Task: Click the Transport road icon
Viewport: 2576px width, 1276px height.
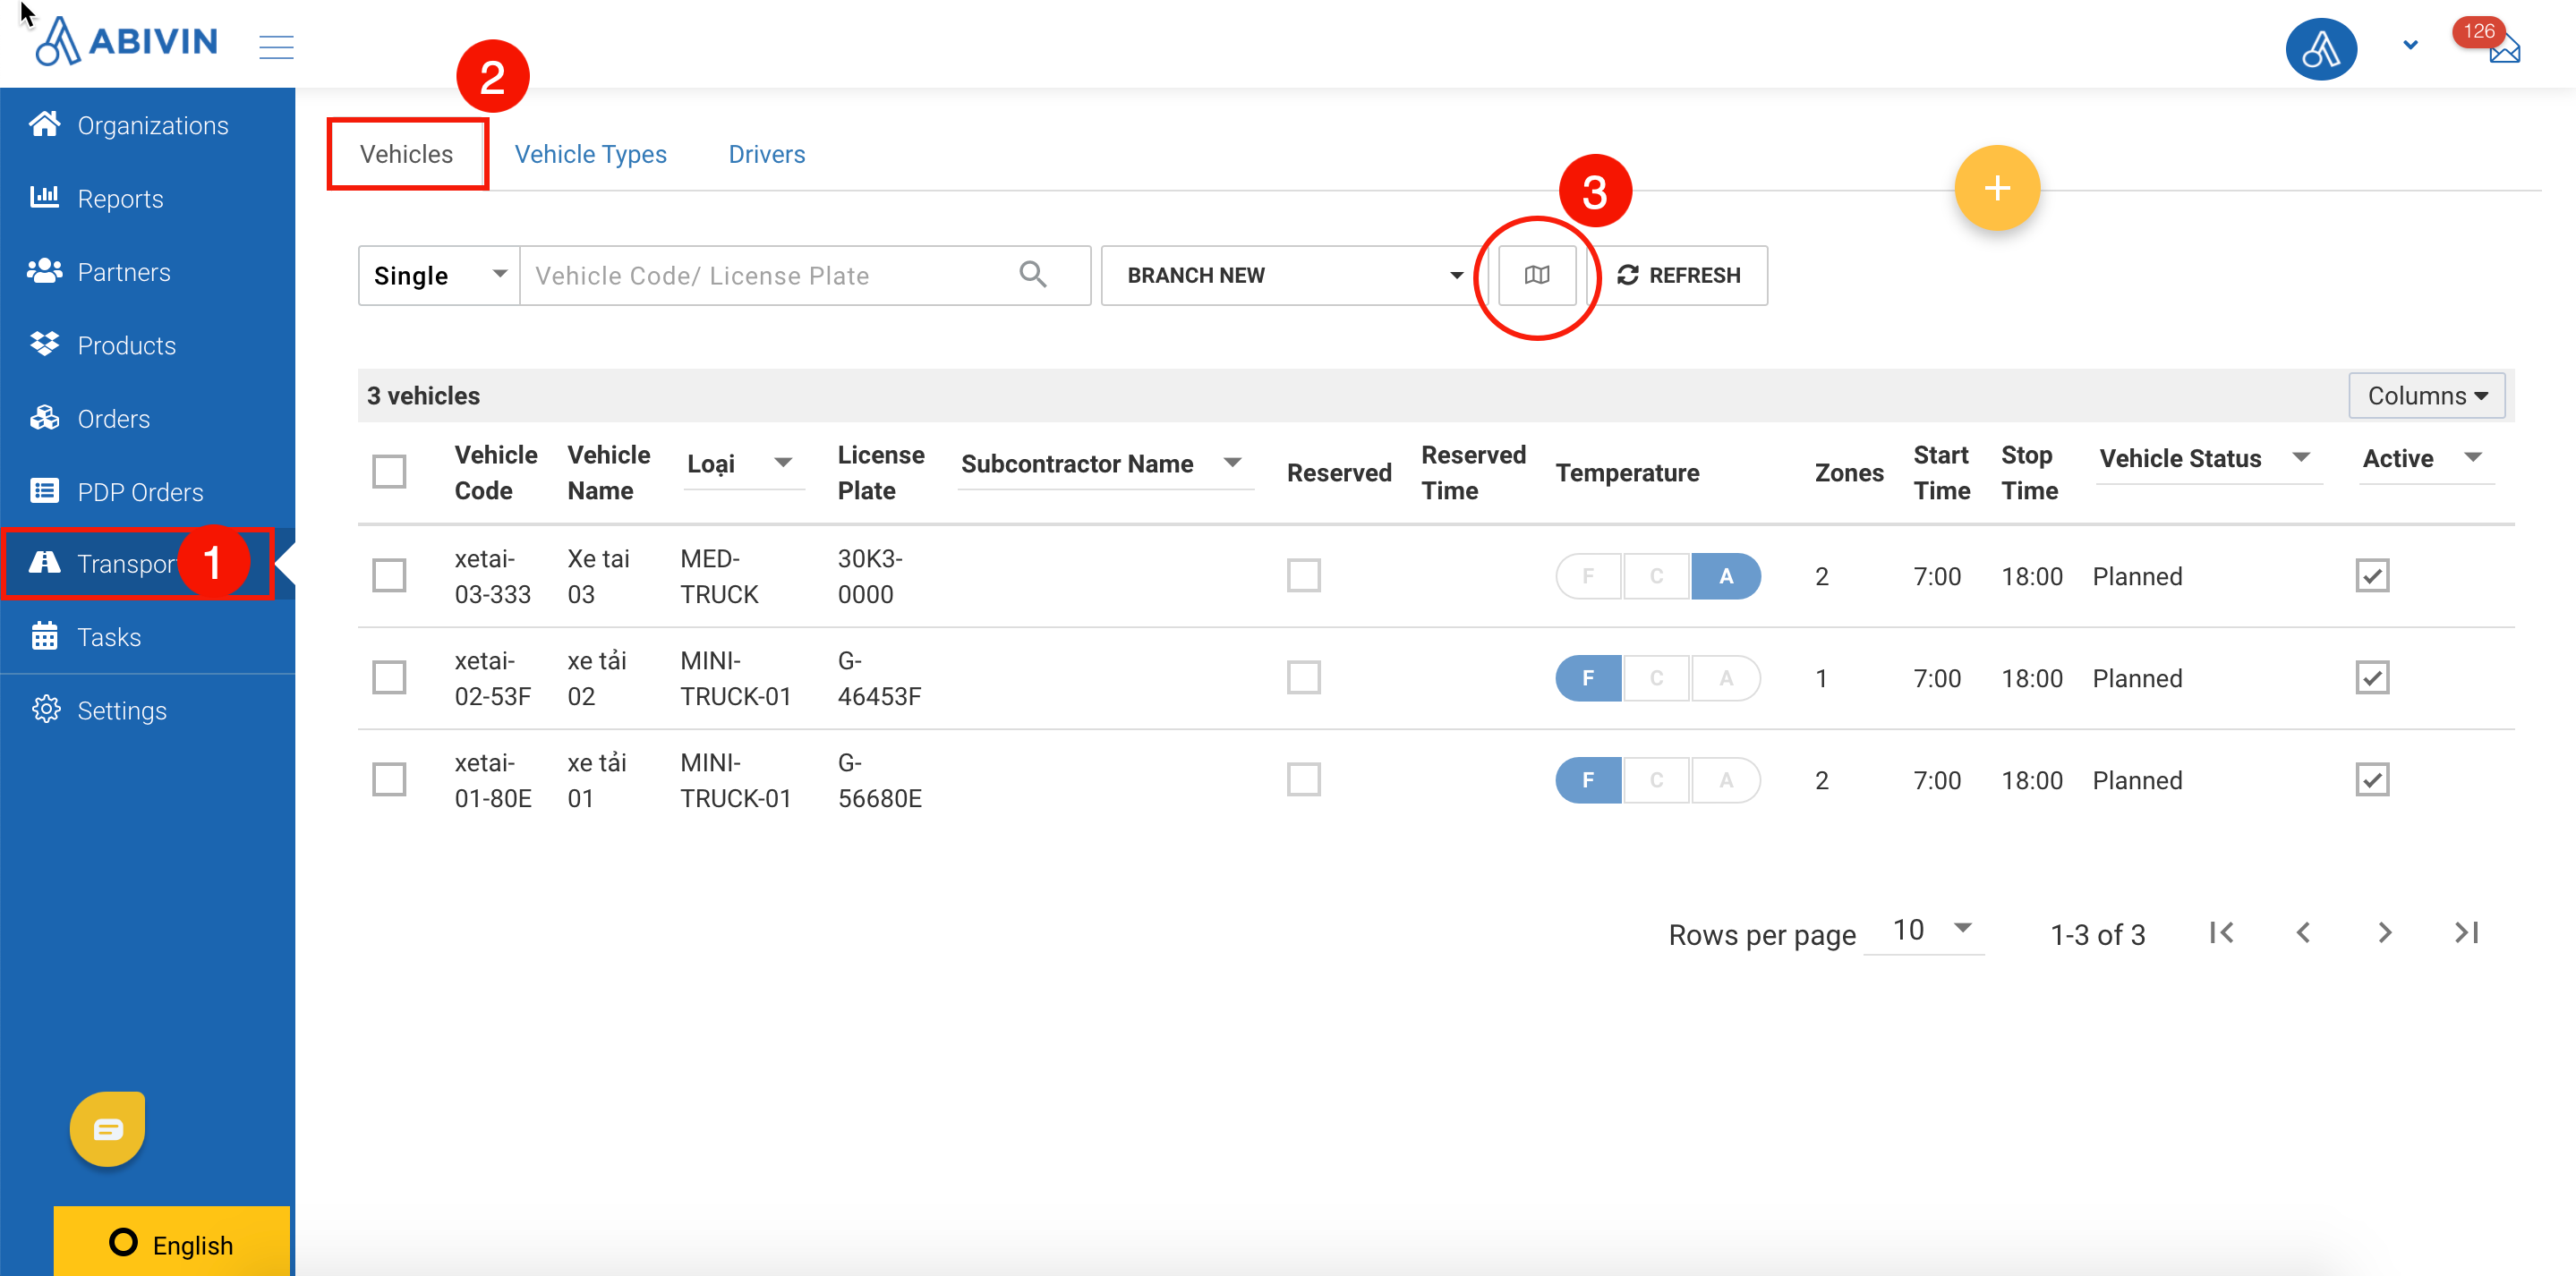Action: coord(44,563)
